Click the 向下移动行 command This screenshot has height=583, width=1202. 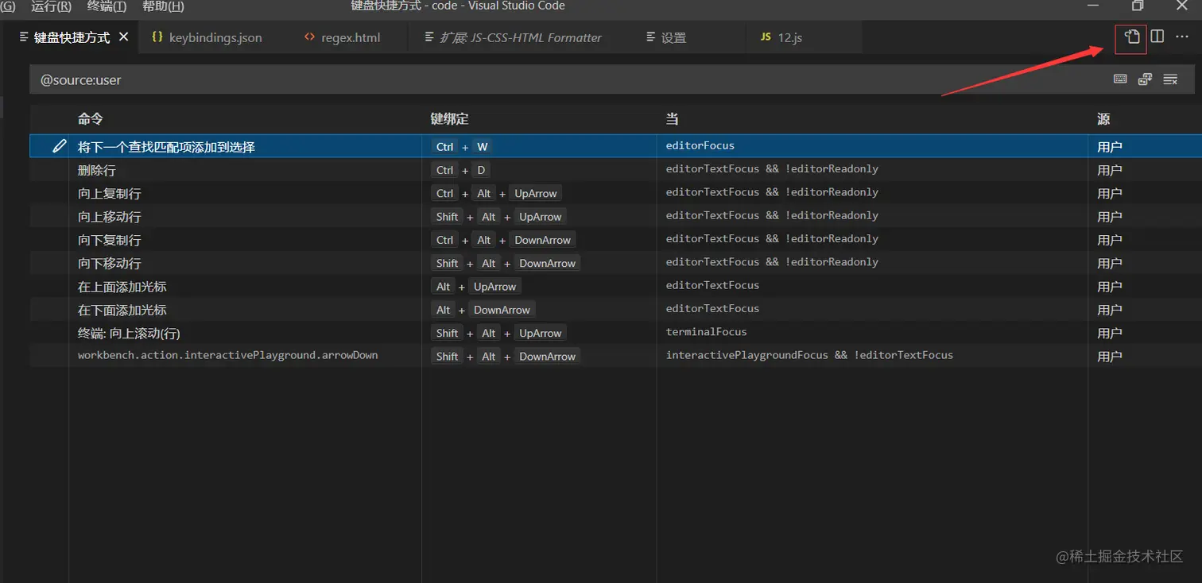tap(110, 263)
